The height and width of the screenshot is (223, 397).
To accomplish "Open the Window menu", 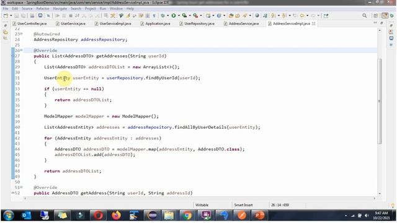I will pyautogui.click(x=116, y=9).
